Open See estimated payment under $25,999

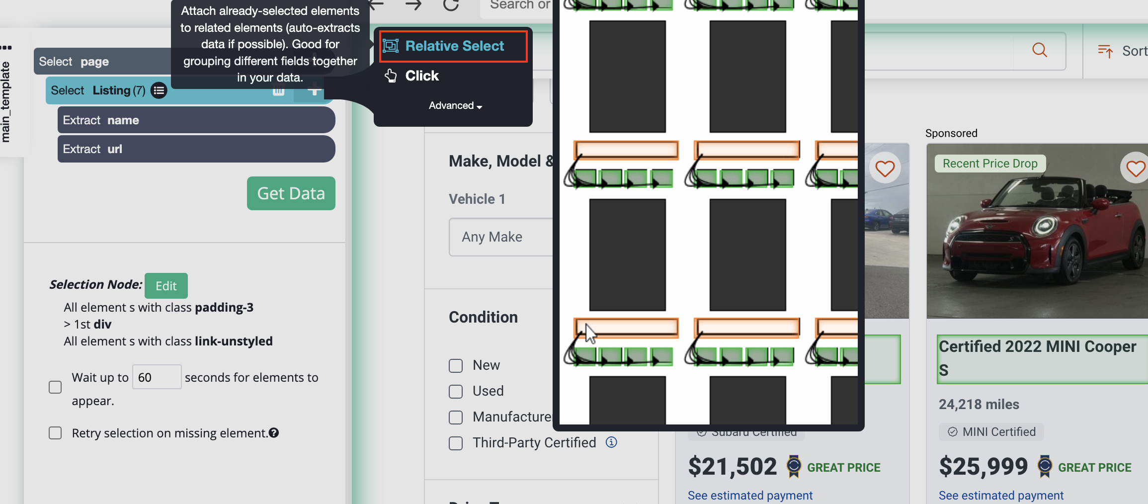click(x=1001, y=496)
